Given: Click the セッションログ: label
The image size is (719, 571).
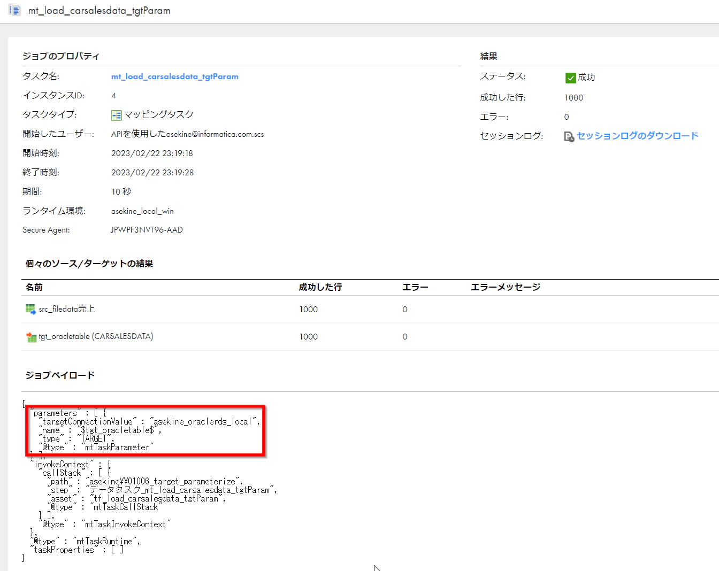Looking at the screenshot, I should (511, 136).
